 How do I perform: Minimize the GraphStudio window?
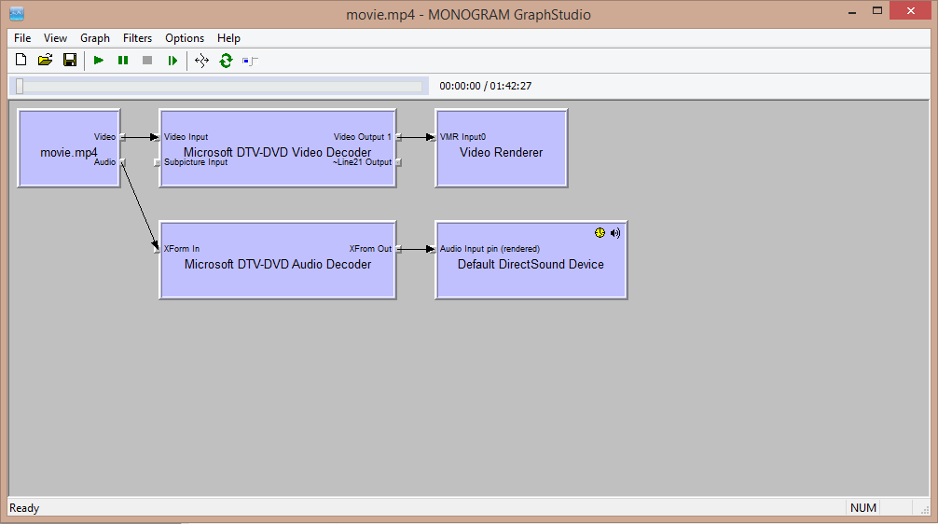coord(852,11)
